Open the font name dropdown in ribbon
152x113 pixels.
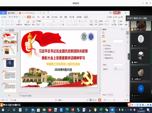(x=48, y=21)
